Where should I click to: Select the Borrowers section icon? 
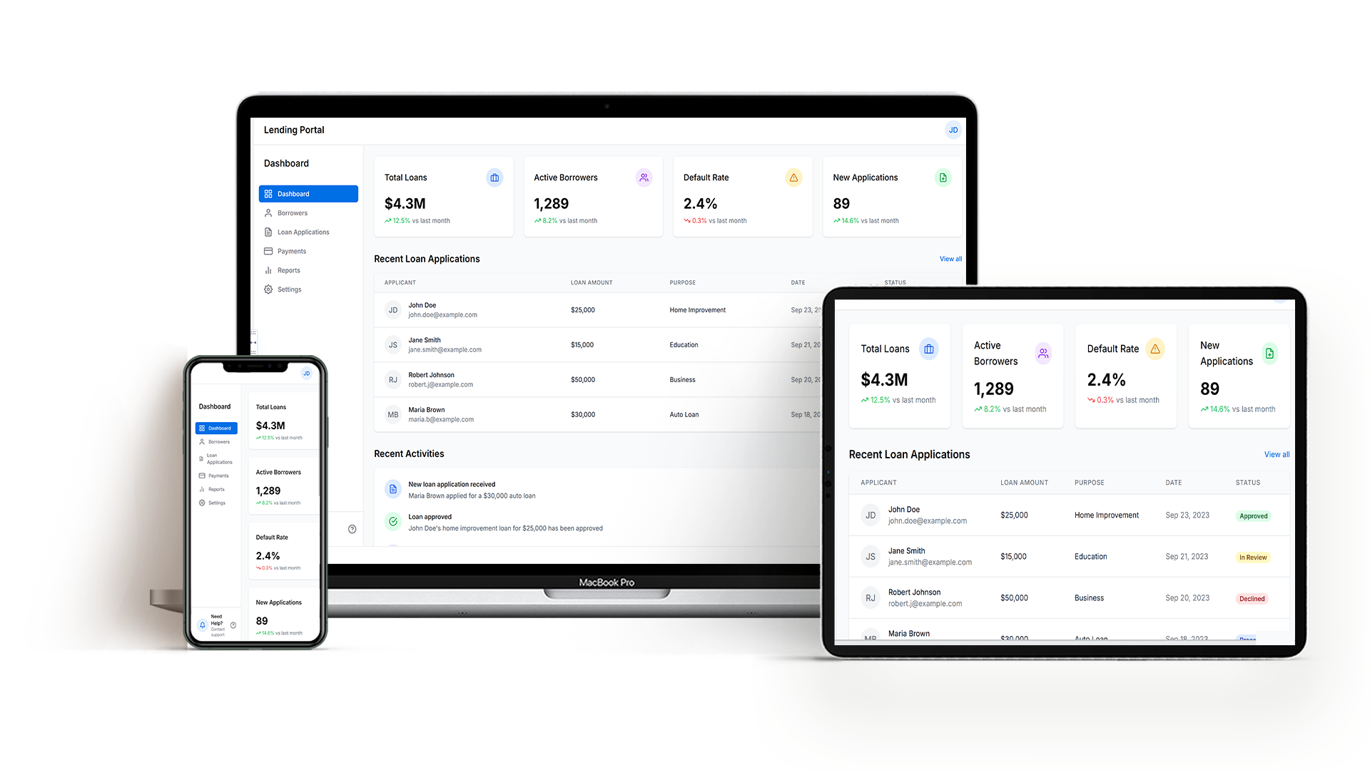[x=268, y=212]
